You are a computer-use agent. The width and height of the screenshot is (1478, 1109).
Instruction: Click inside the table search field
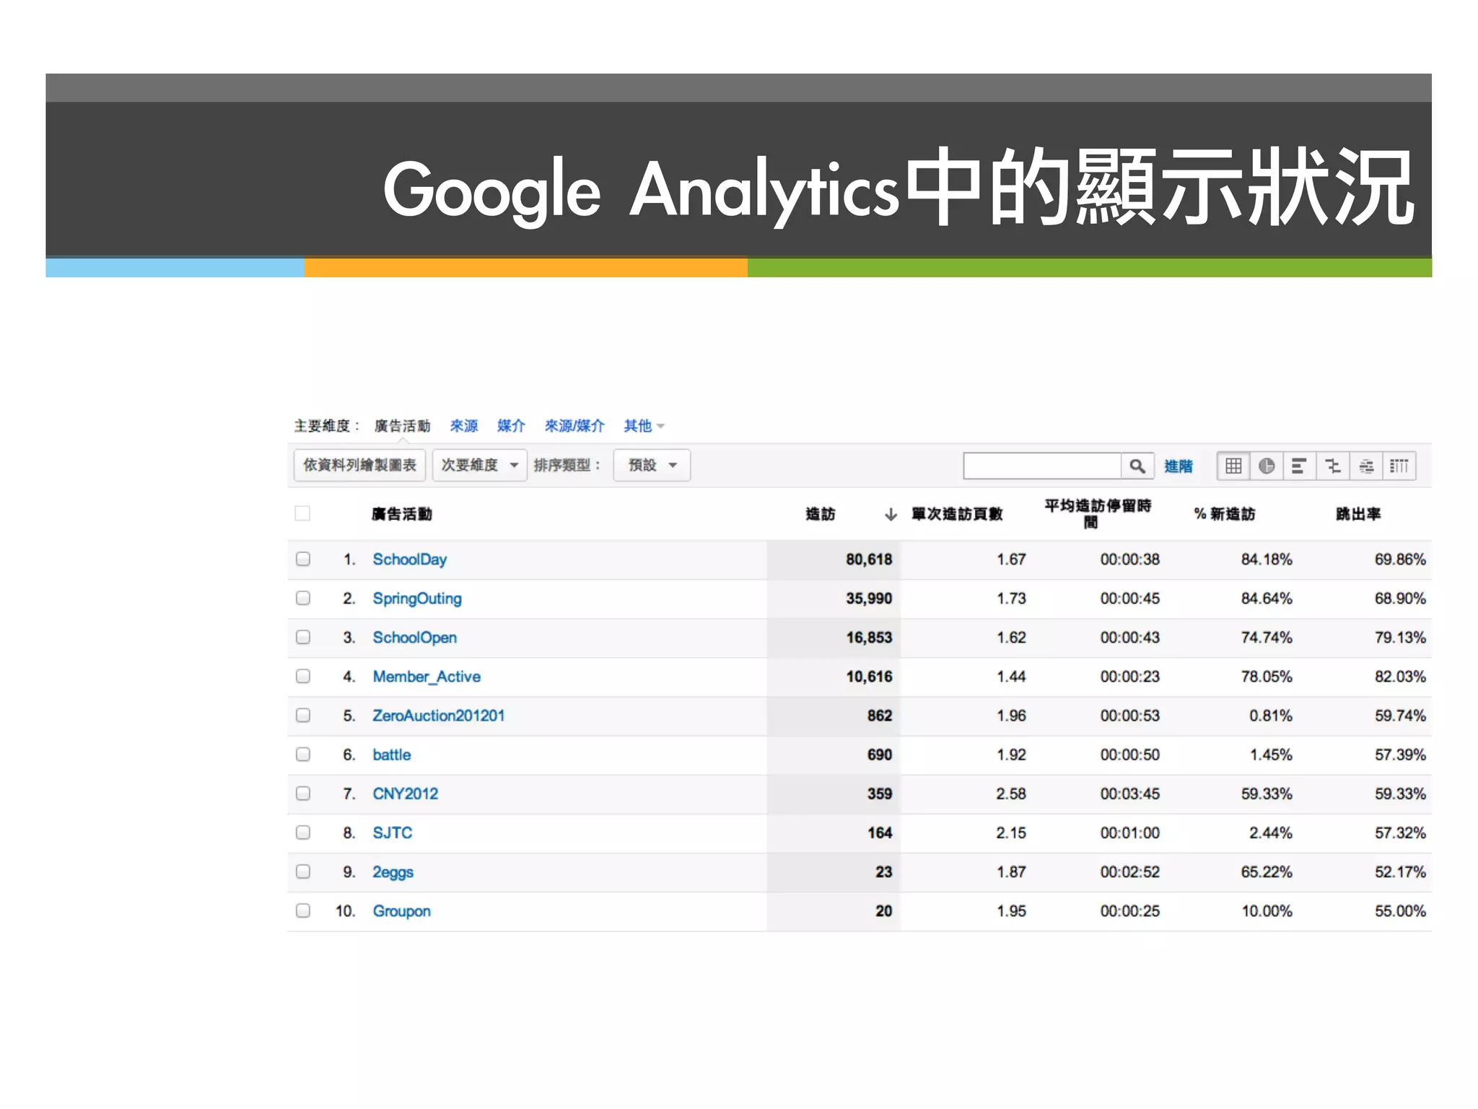tap(1042, 466)
